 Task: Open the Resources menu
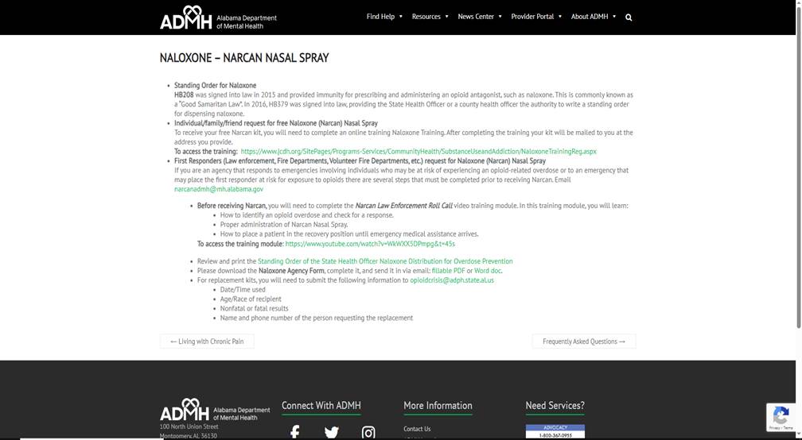[x=426, y=17]
